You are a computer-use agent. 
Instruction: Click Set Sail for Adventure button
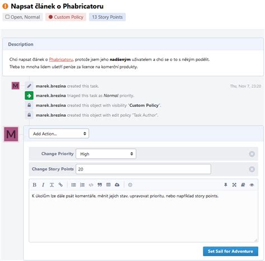tap(230, 251)
